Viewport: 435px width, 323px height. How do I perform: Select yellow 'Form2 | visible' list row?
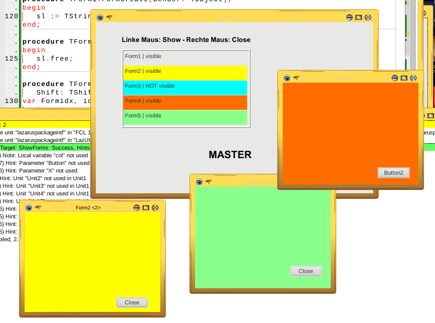click(x=185, y=73)
